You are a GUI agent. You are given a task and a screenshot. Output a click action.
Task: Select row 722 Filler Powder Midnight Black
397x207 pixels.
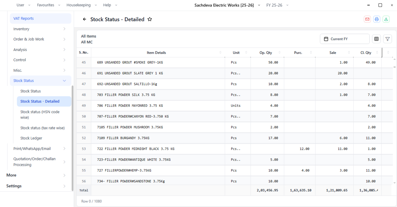pos(235,149)
